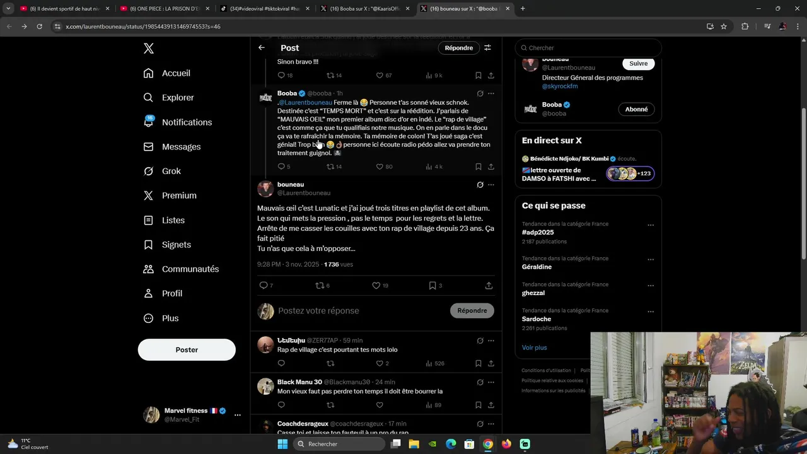Share the main bouneau post
The image size is (807, 454).
coord(489,286)
